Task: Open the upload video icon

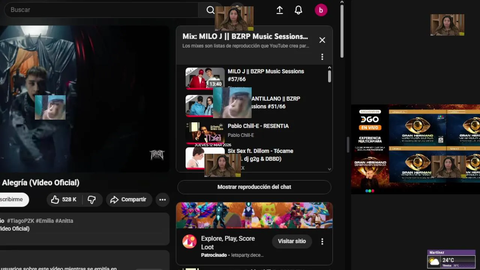Action: click(280, 10)
